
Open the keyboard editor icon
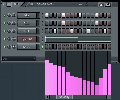coord(108,4)
